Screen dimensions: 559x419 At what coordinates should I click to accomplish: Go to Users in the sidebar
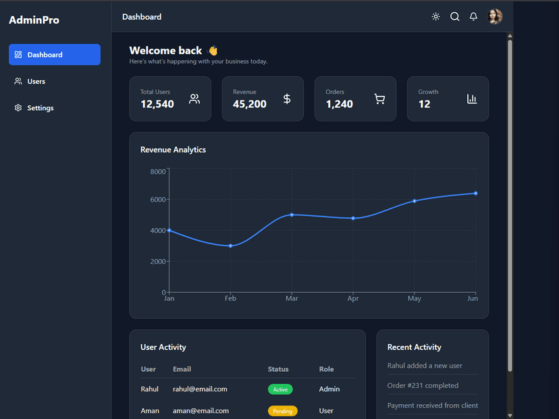point(55,81)
